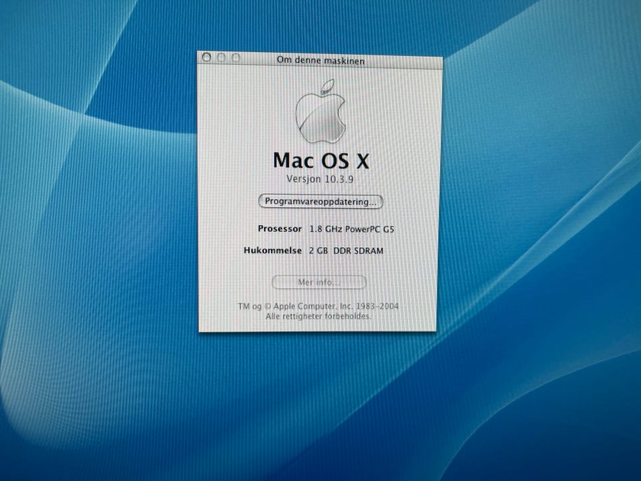Image resolution: width=641 pixels, height=481 pixels.
Task: Click the Om denne maskinen title bar
Action: pos(320,60)
